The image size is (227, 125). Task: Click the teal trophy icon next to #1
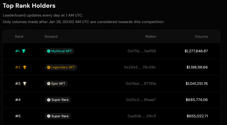click(24, 51)
